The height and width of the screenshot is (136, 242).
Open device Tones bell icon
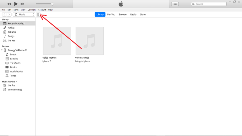[7, 76]
